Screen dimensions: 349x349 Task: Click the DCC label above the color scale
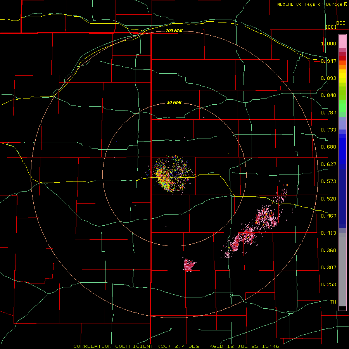[341, 23]
